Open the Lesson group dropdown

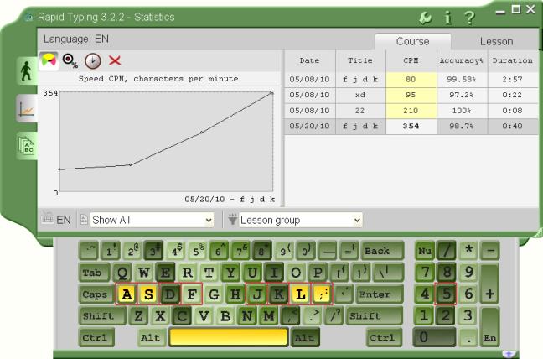(301, 220)
